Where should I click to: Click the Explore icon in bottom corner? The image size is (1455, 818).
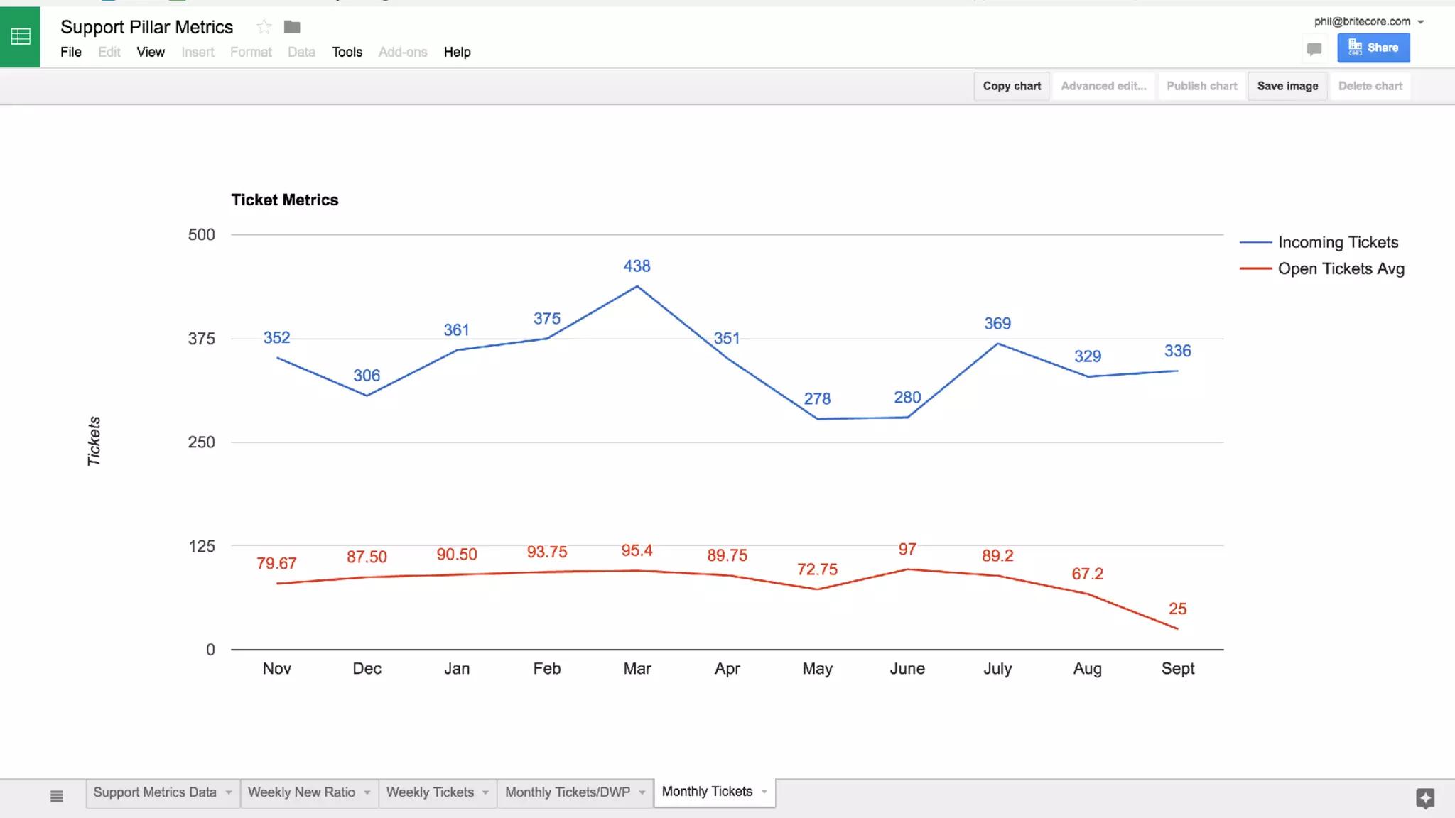click(x=1424, y=797)
